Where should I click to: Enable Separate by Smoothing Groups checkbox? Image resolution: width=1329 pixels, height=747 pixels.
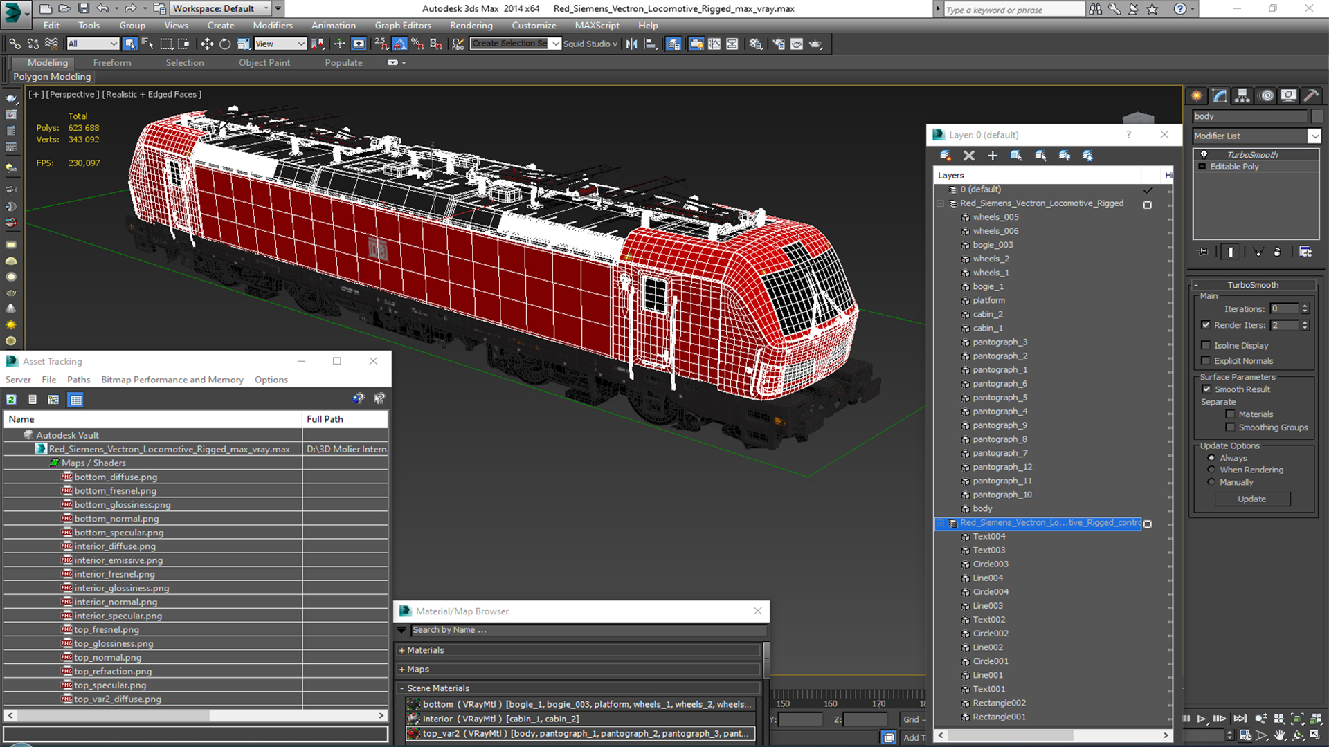click(x=1230, y=427)
